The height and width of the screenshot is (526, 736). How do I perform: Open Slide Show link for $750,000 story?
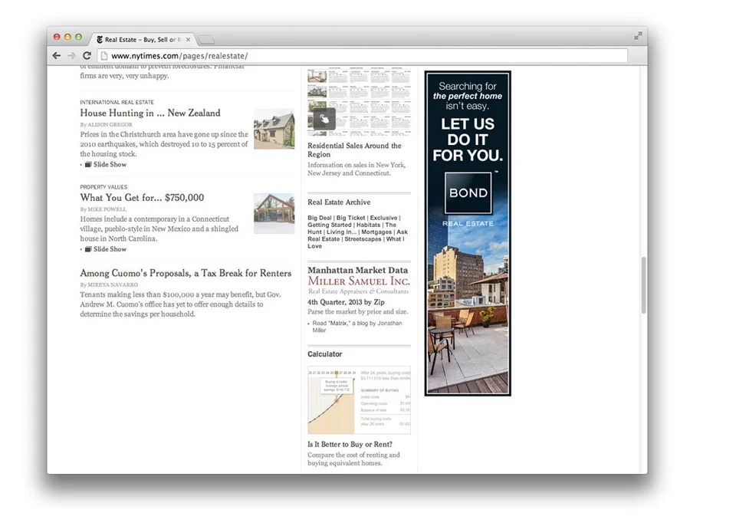coord(110,249)
